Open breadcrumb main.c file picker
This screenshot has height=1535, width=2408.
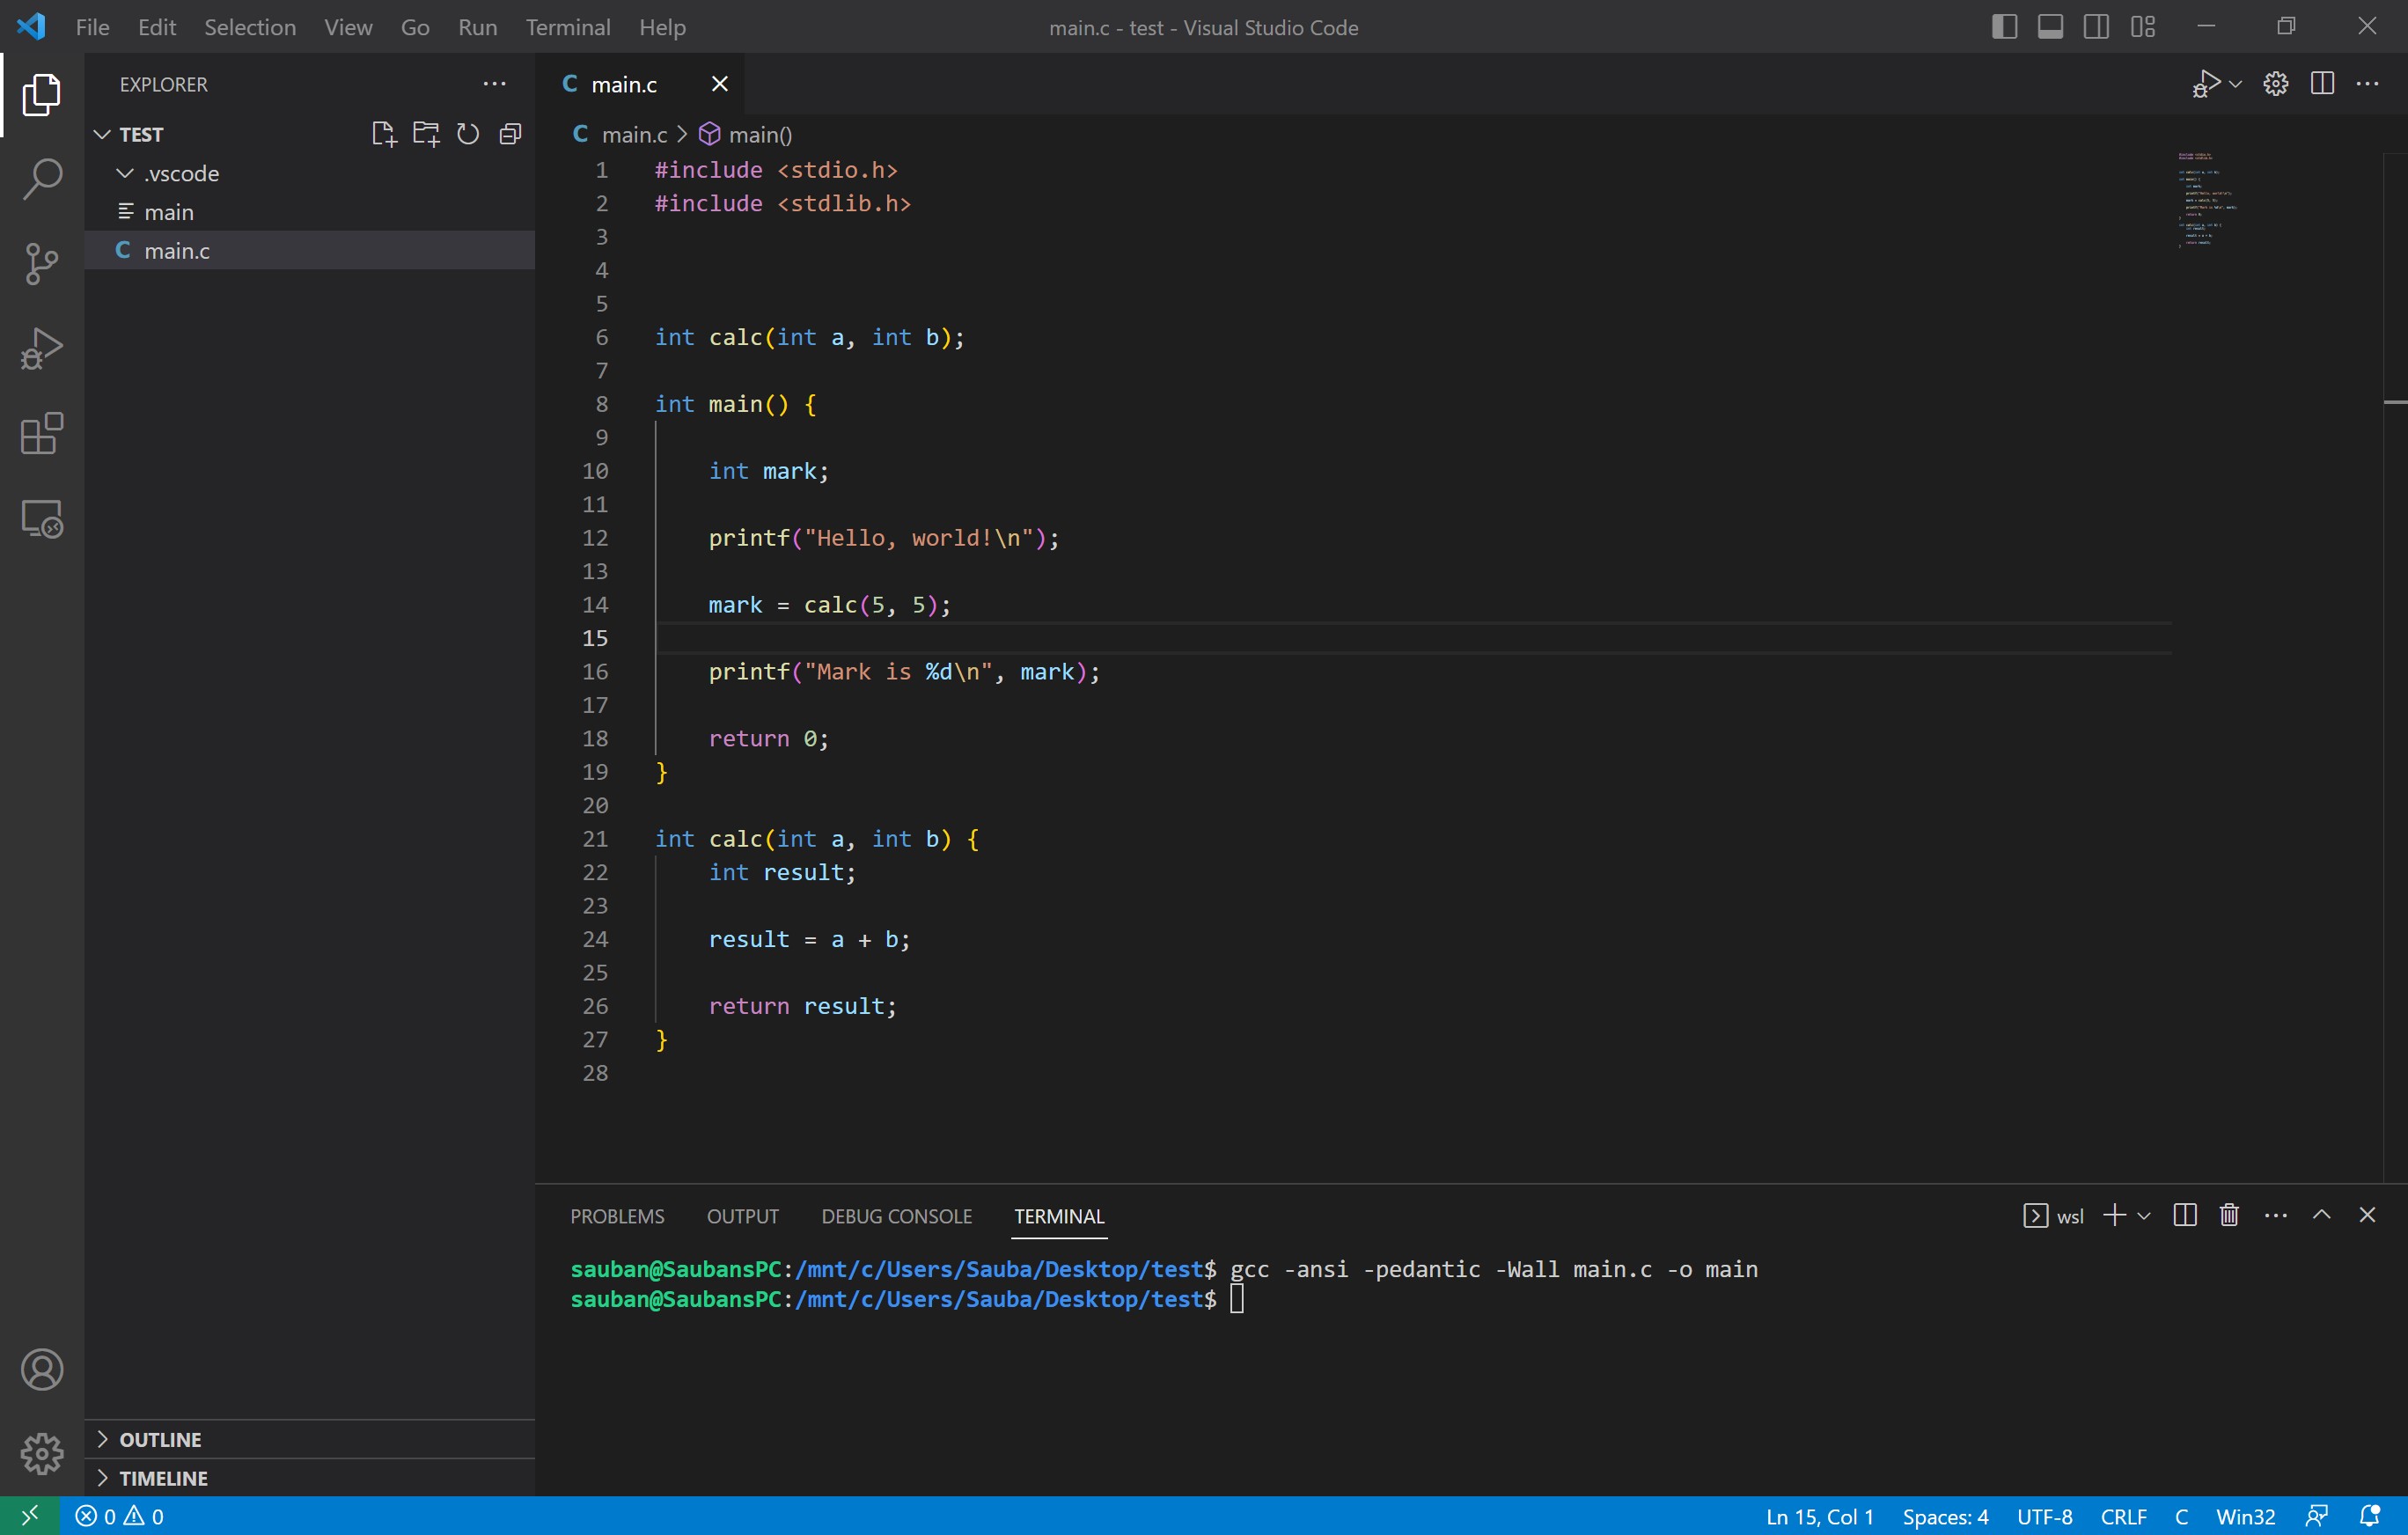pyautogui.click(x=620, y=134)
